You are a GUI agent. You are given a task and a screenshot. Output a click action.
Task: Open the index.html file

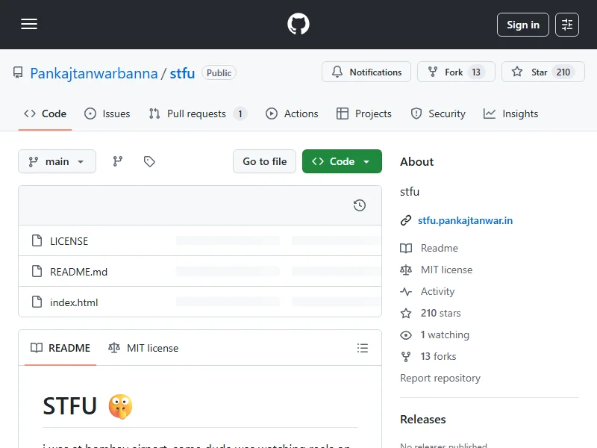click(74, 302)
